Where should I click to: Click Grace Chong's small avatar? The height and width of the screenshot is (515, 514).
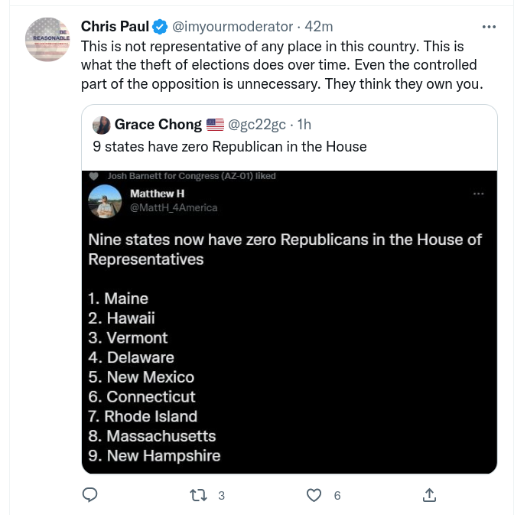coord(101,125)
